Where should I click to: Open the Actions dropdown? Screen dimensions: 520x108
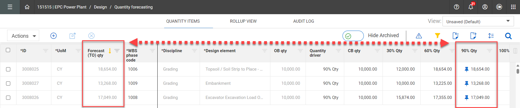23,36
